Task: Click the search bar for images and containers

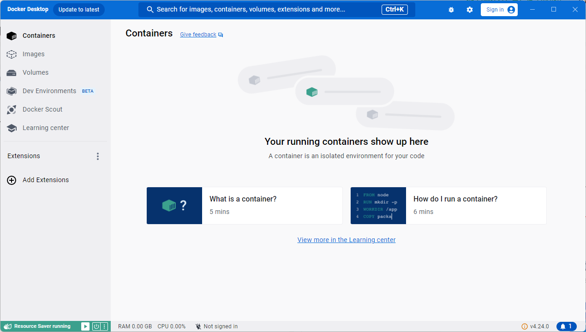Action: [277, 10]
